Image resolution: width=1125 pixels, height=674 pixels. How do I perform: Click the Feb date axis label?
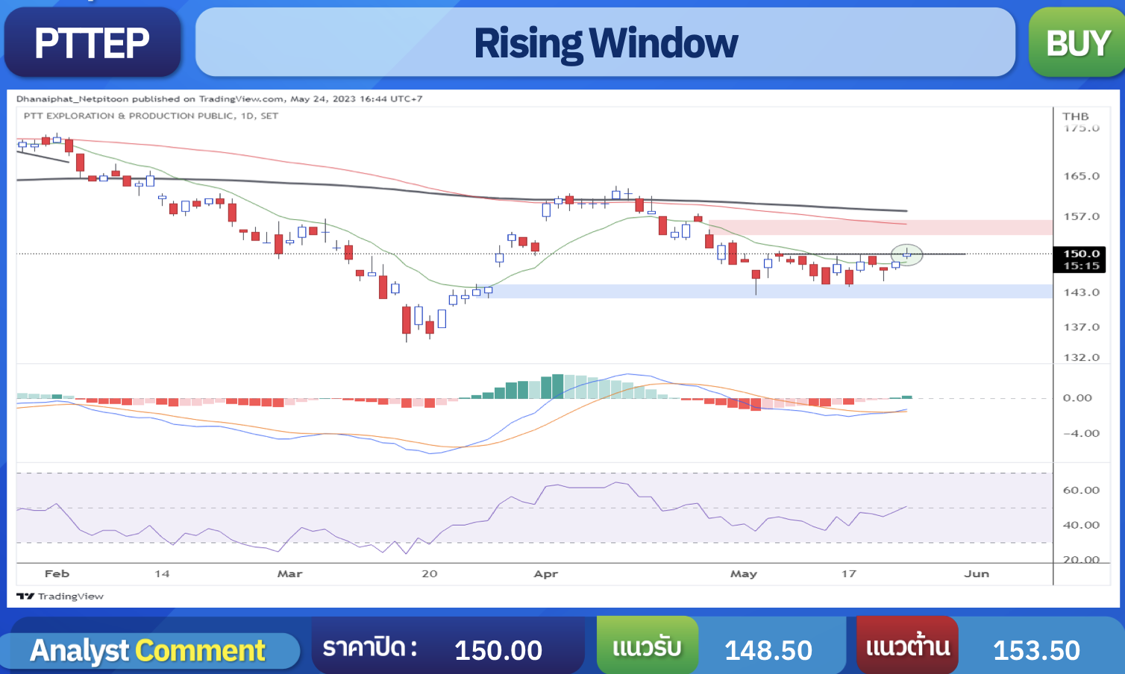(57, 573)
